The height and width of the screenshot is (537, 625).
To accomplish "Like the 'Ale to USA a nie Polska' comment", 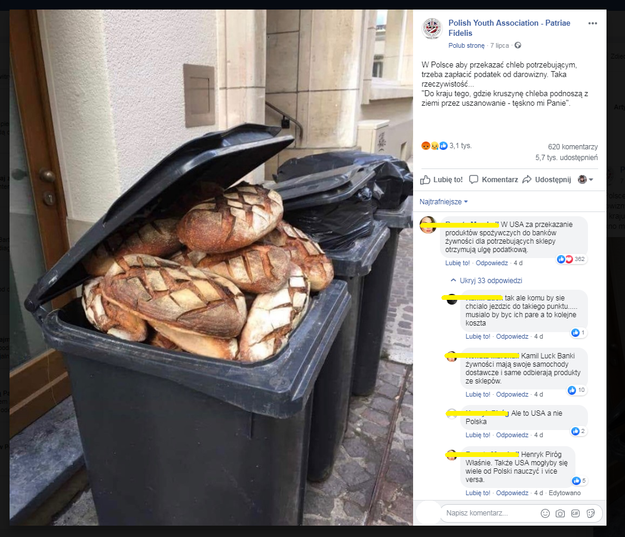I will (478, 435).
